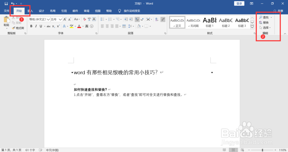
Task: Click the text effects glowing A icon
Action: coord(64,26)
